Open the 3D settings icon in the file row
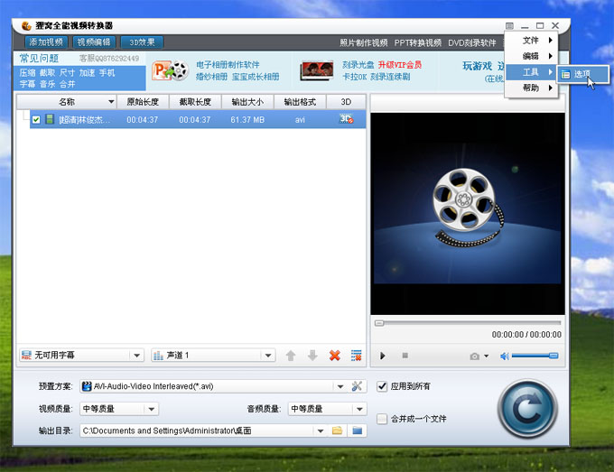The height and width of the screenshot is (472, 614). click(x=346, y=119)
